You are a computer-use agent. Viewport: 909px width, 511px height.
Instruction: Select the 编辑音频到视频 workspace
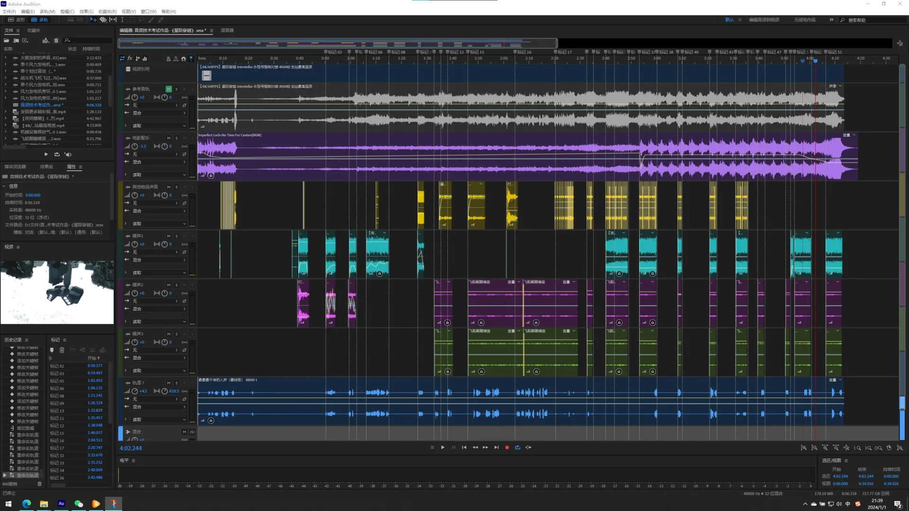coord(764,20)
